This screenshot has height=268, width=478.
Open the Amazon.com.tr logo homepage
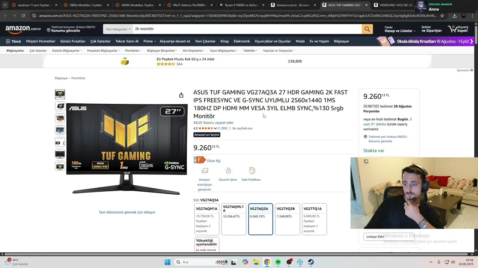(23, 29)
